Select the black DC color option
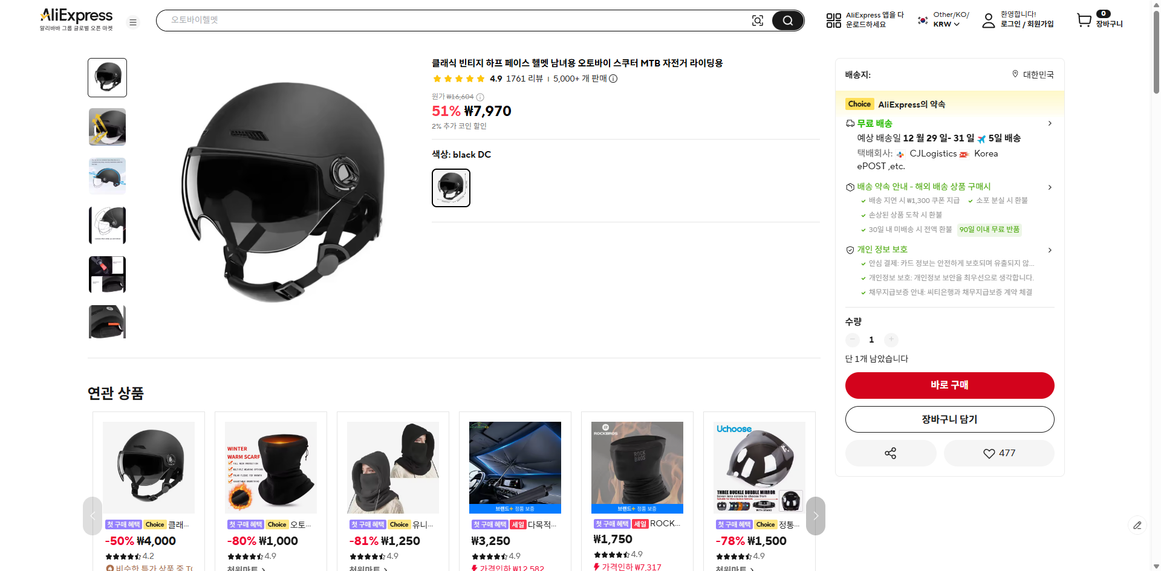This screenshot has height=571, width=1161. pos(451,188)
